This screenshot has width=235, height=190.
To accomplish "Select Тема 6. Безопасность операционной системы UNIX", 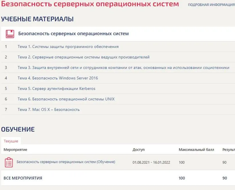I will (x=66, y=99).
